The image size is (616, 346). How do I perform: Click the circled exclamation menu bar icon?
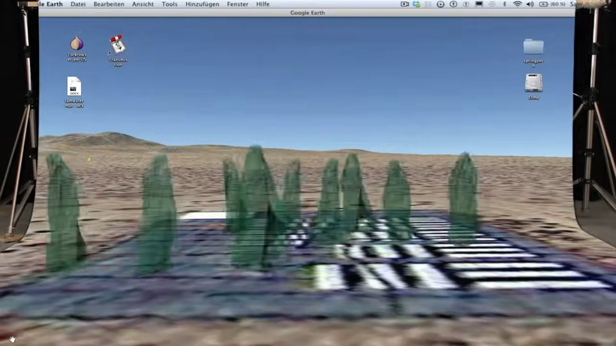466,4
